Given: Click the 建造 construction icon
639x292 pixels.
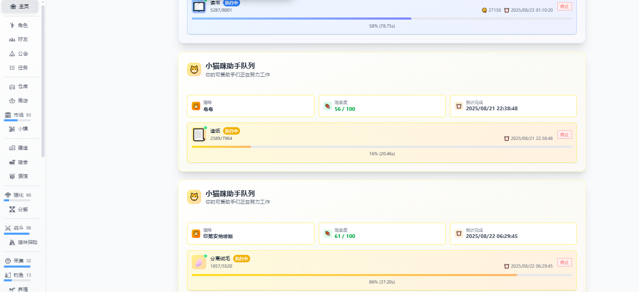Looking at the screenshot, I should coord(12,148).
